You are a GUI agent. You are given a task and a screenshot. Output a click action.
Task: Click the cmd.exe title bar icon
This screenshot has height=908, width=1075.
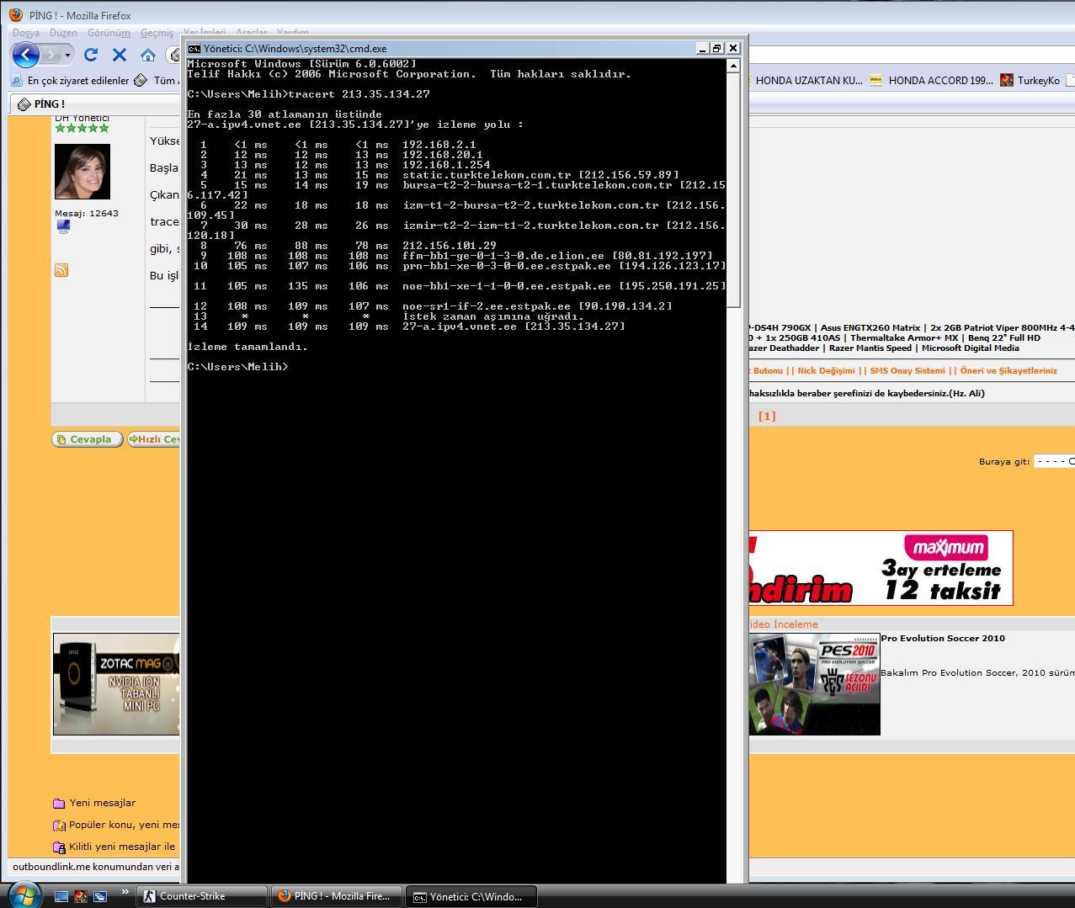194,49
